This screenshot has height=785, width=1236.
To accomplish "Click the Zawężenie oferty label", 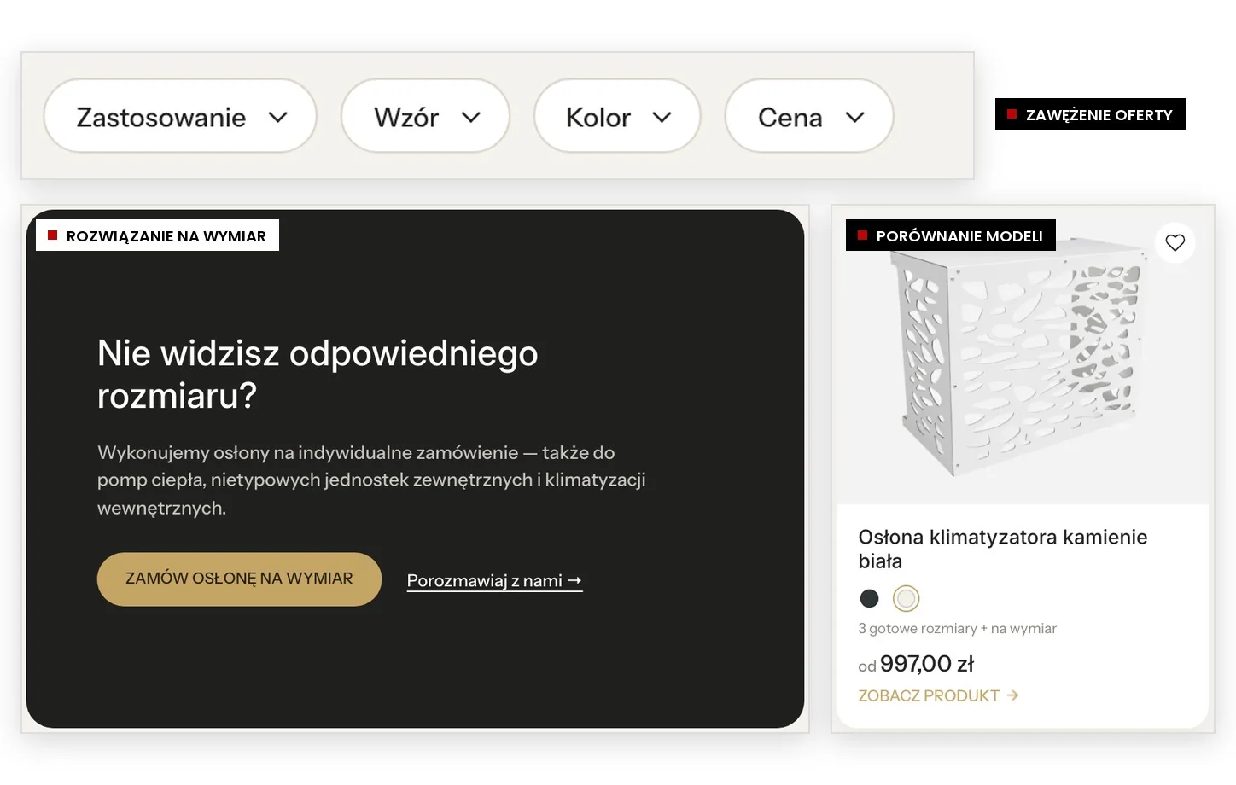I will tap(1090, 114).
